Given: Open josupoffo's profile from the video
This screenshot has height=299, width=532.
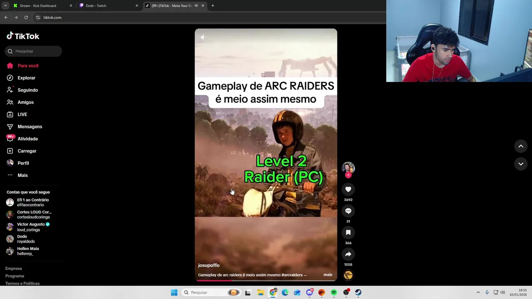Looking at the screenshot, I should click(209, 265).
